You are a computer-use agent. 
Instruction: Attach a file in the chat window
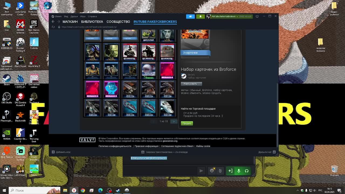coord(220,171)
